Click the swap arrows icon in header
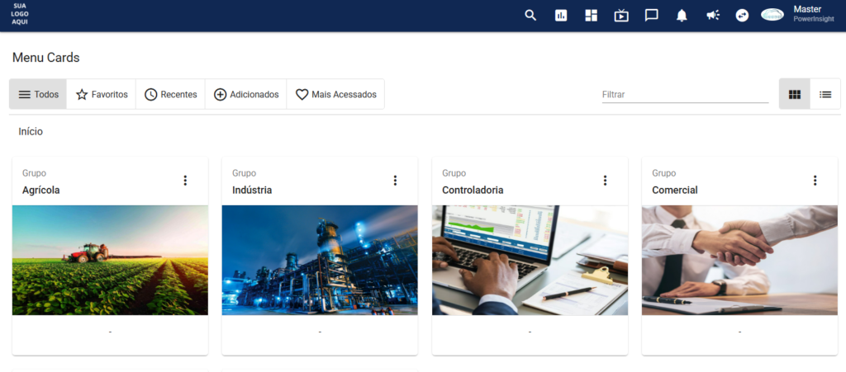 coord(742,15)
